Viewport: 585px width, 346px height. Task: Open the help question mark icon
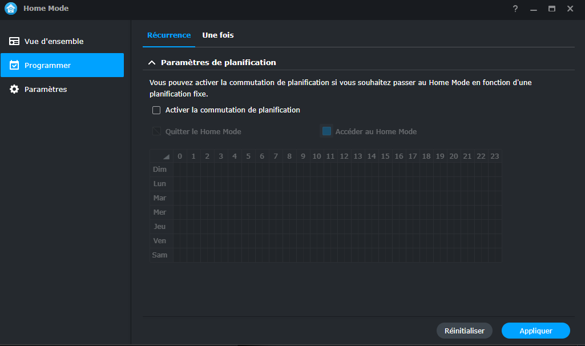515,9
